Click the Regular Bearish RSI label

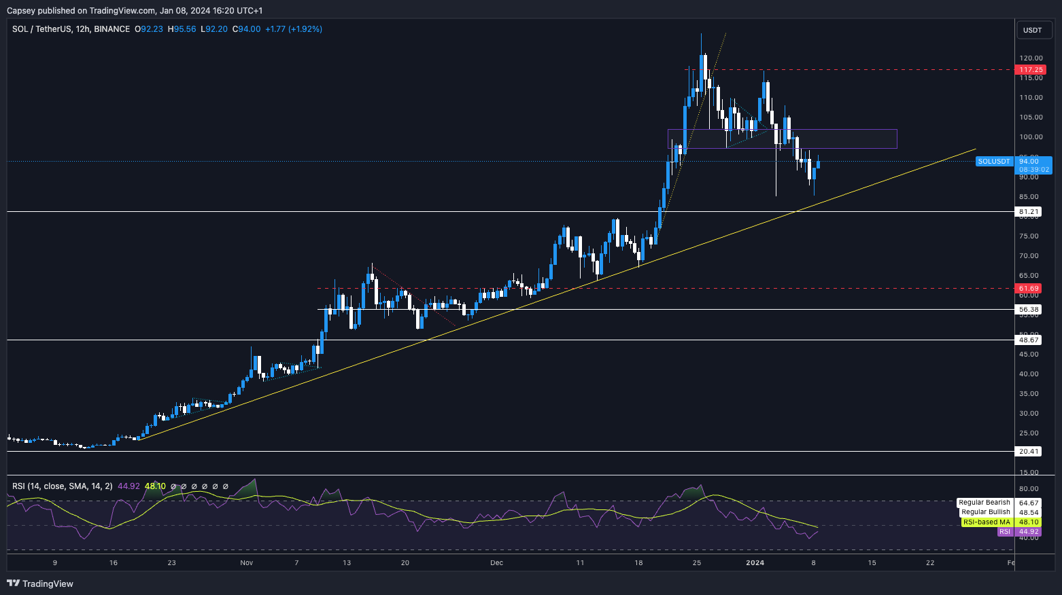[x=984, y=503]
